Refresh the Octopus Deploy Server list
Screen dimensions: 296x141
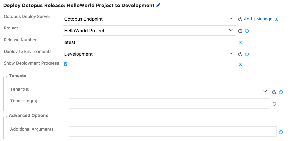240,19
